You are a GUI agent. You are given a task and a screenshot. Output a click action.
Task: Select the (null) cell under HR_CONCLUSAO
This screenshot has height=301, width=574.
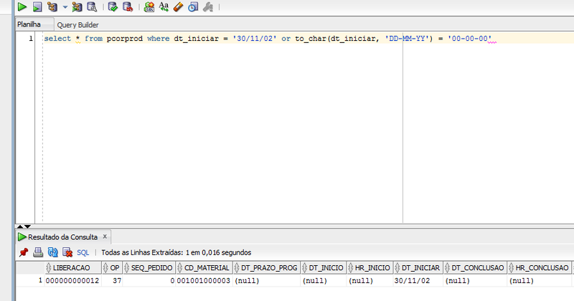[x=540, y=280]
